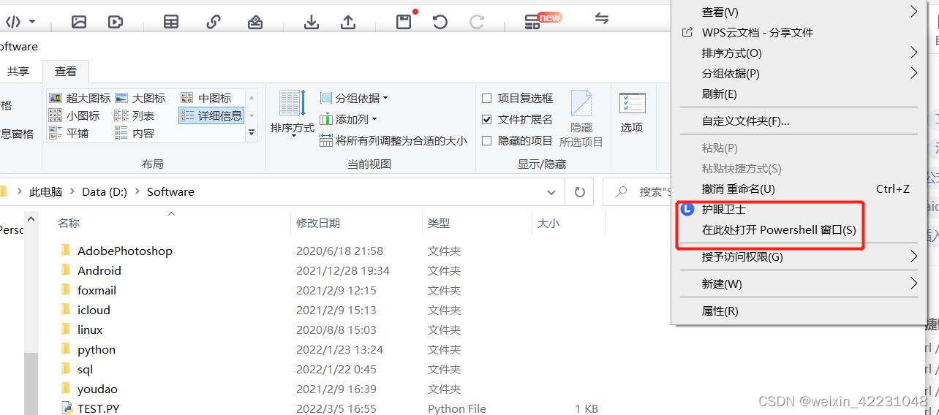Click This PC (此电脑) in breadcrumb
This screenshot has width=939, height=415.
pos(45,191)
